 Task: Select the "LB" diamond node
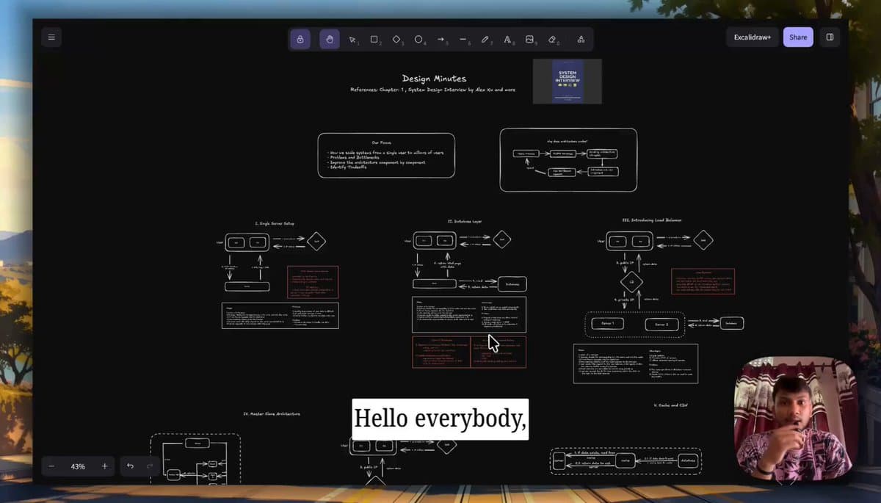click(631, 282)
